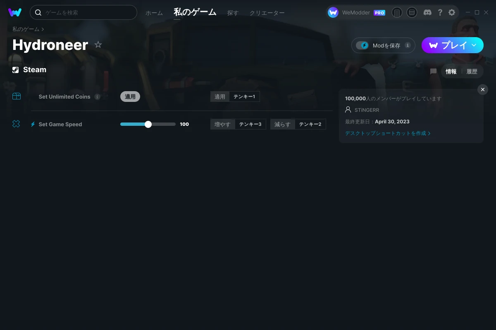496x330 pixels.
Task: Click the テンキー2 hotkey binding
Action: [310, 124]
